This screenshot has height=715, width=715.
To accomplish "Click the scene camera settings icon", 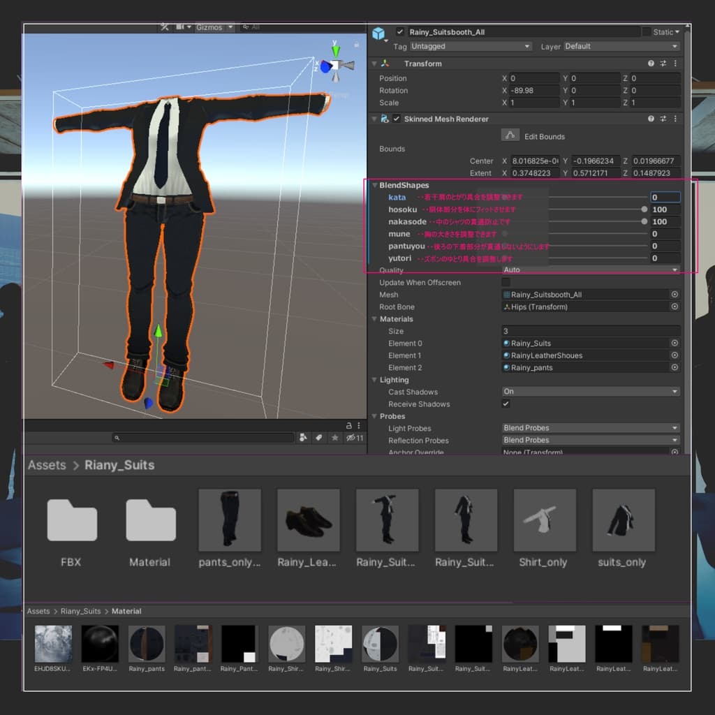I will pyautogui.click(x=180, y=27).
